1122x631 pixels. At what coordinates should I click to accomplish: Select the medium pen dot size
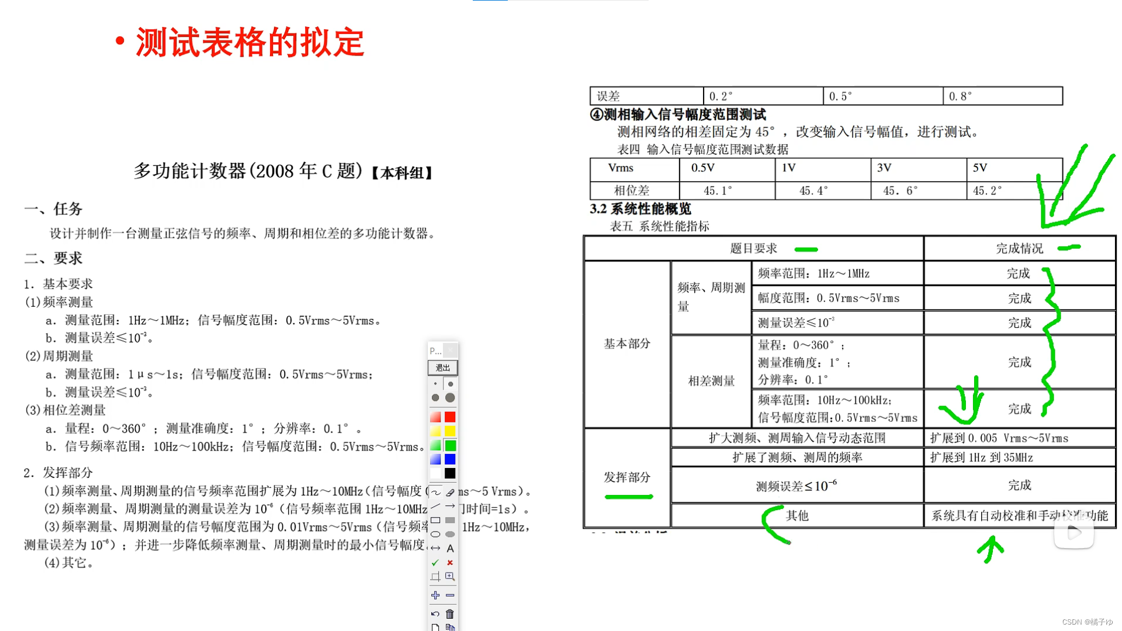tap(435, 398)
